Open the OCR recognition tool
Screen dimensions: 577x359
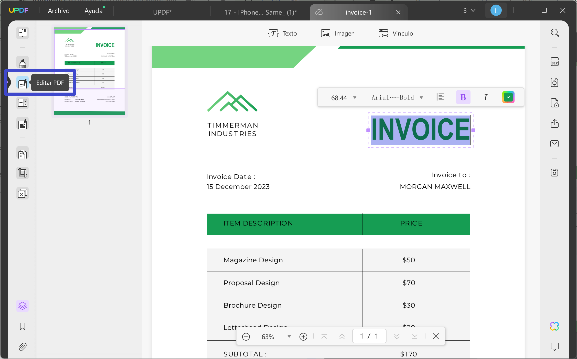click(554, 62)
